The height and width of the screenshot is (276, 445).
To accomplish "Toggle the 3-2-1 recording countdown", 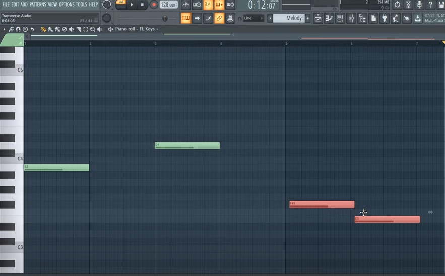I will (x=208, y=5).
